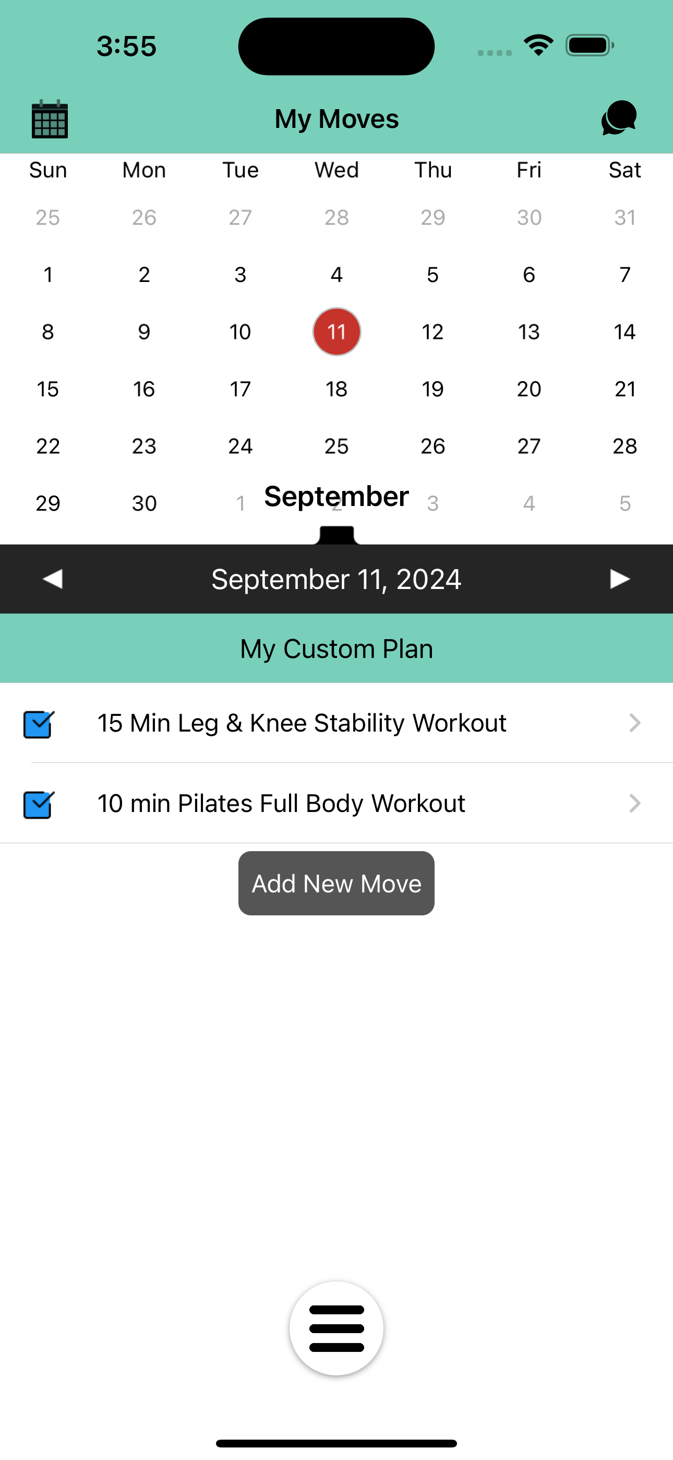Screen dimensions: 673x1460
Task: Go to previous day arrow
Action: click(53, 579)
